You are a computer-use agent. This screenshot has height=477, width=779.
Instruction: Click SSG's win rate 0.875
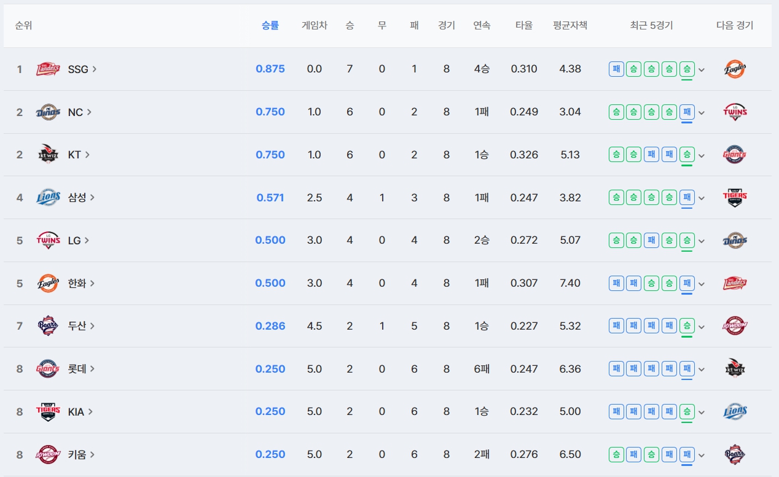[x=270, y=69]
